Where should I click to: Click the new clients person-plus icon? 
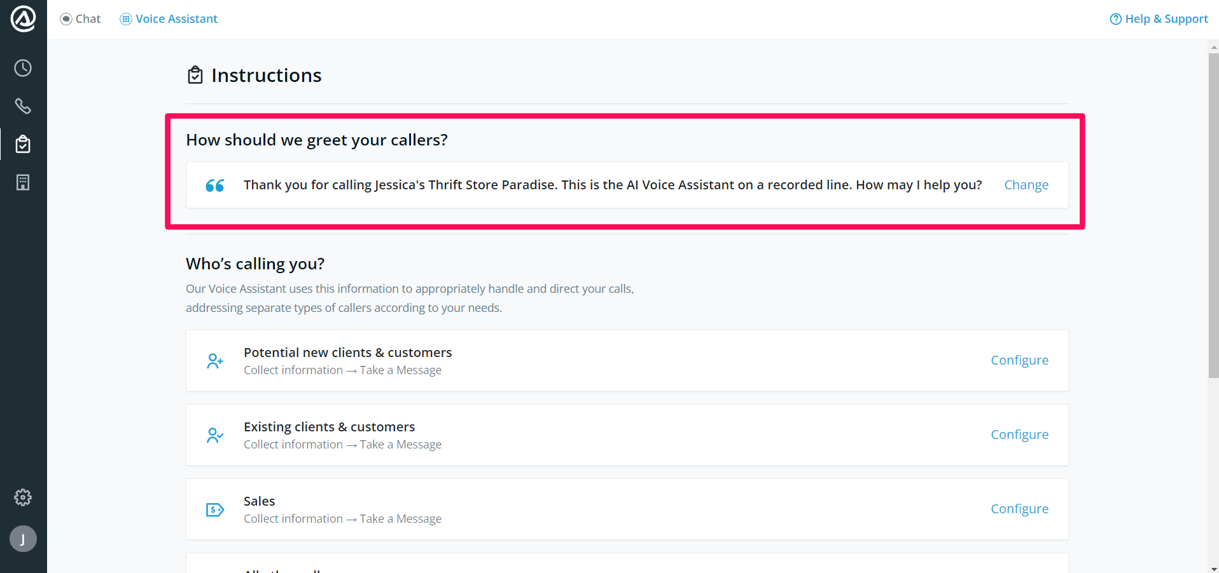[215, 361]
